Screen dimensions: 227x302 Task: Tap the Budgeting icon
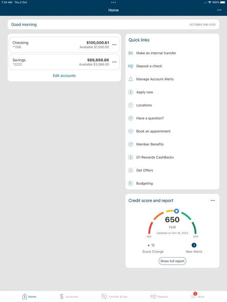[x=131, y=183]
